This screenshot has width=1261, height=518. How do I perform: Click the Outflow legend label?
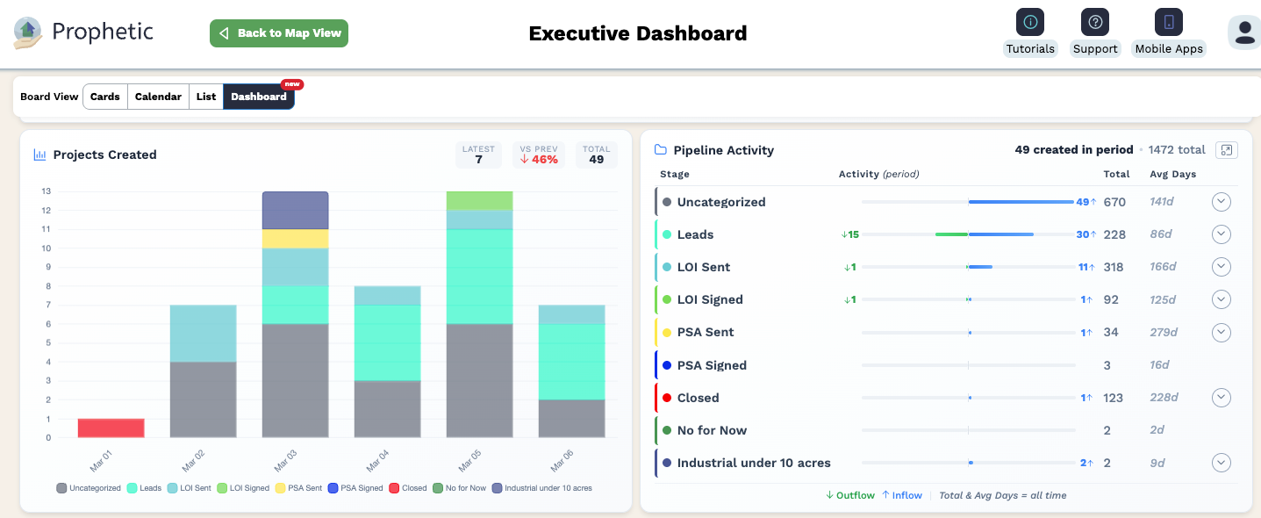850,495
